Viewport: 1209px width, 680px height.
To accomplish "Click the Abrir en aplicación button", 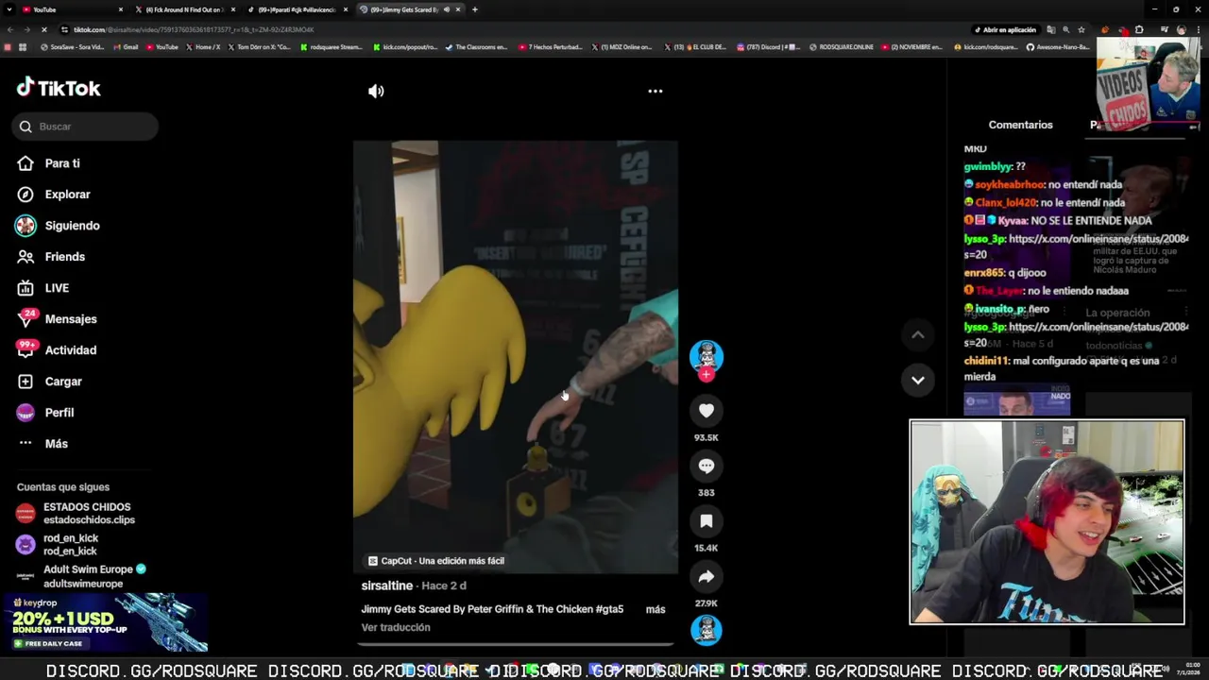I will click(x=1006, y=29).
